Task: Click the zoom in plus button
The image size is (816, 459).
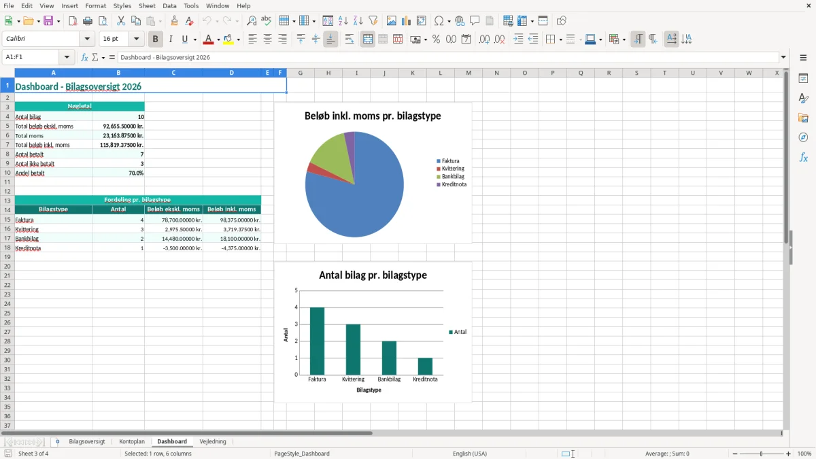Action: [x=789, y=454]
